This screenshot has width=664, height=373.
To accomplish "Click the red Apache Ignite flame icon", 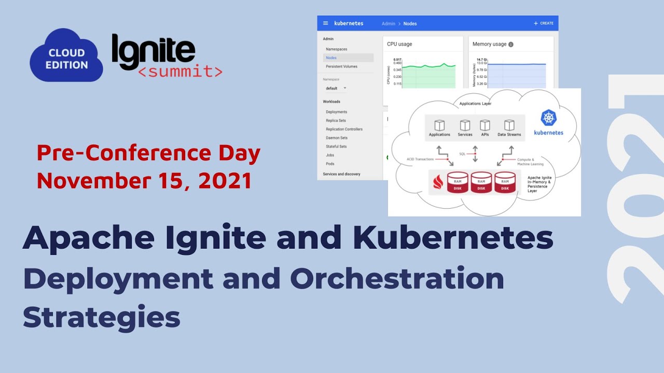I will coord(438,182).
